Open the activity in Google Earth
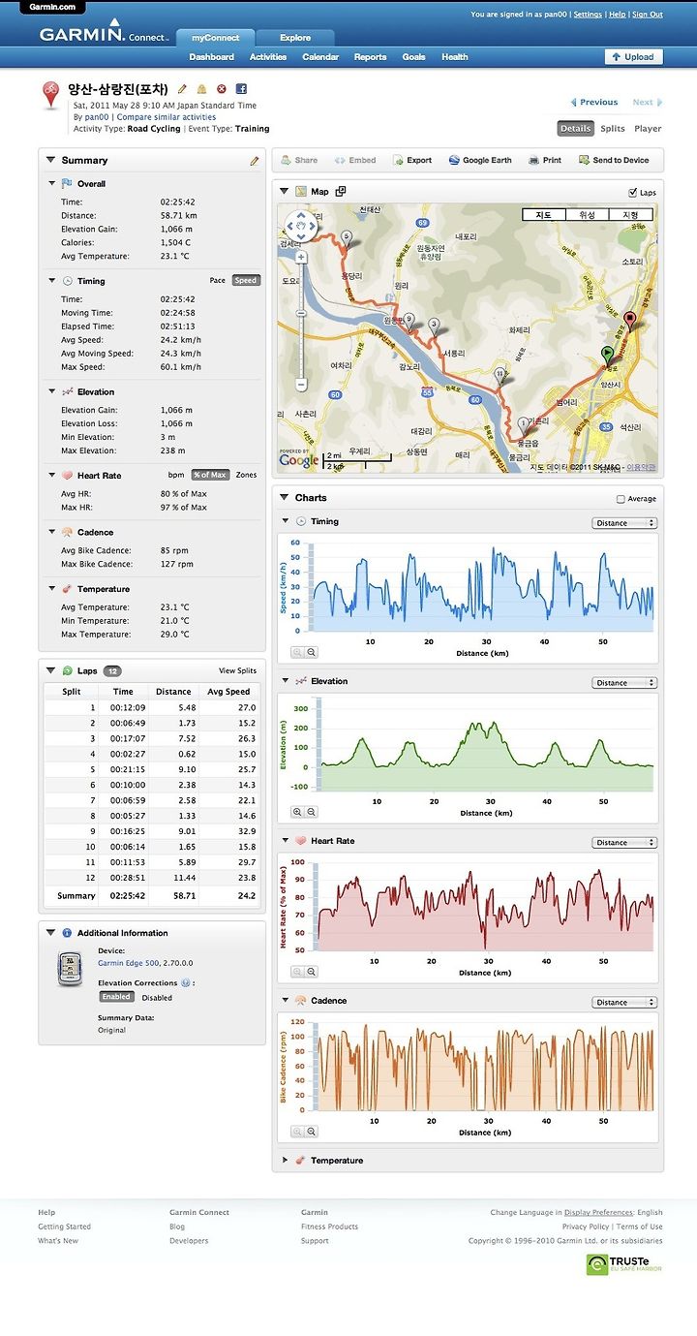This screenshot has width=697, height=1336. (480, 160)
